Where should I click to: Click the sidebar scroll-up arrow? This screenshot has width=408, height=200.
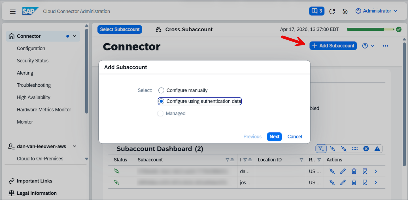click(x=87, y=26)
